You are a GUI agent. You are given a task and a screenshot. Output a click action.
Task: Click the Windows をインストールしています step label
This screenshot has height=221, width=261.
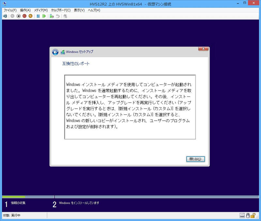[x=79, y=203]
